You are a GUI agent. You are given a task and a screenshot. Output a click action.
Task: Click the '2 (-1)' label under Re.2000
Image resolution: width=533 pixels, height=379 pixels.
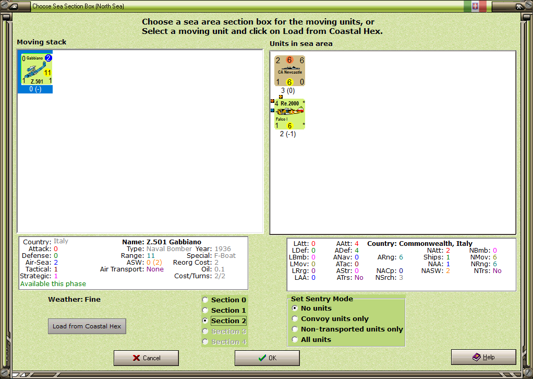click(288, 134)
